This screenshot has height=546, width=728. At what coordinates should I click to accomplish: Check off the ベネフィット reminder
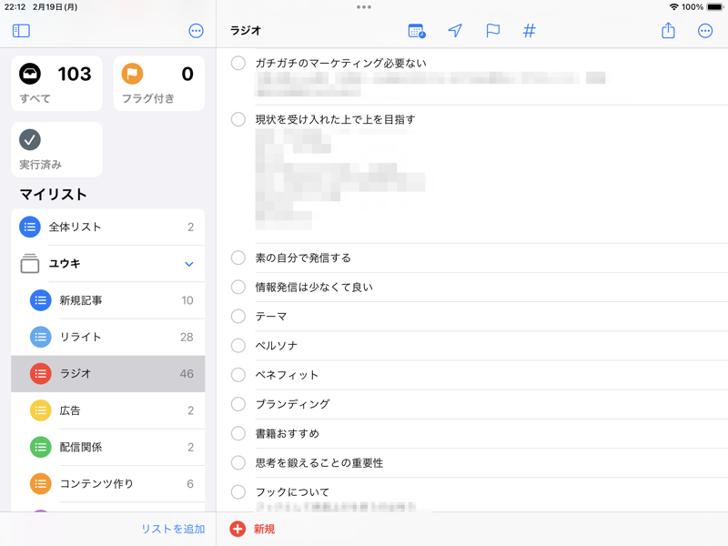[238, 375]
